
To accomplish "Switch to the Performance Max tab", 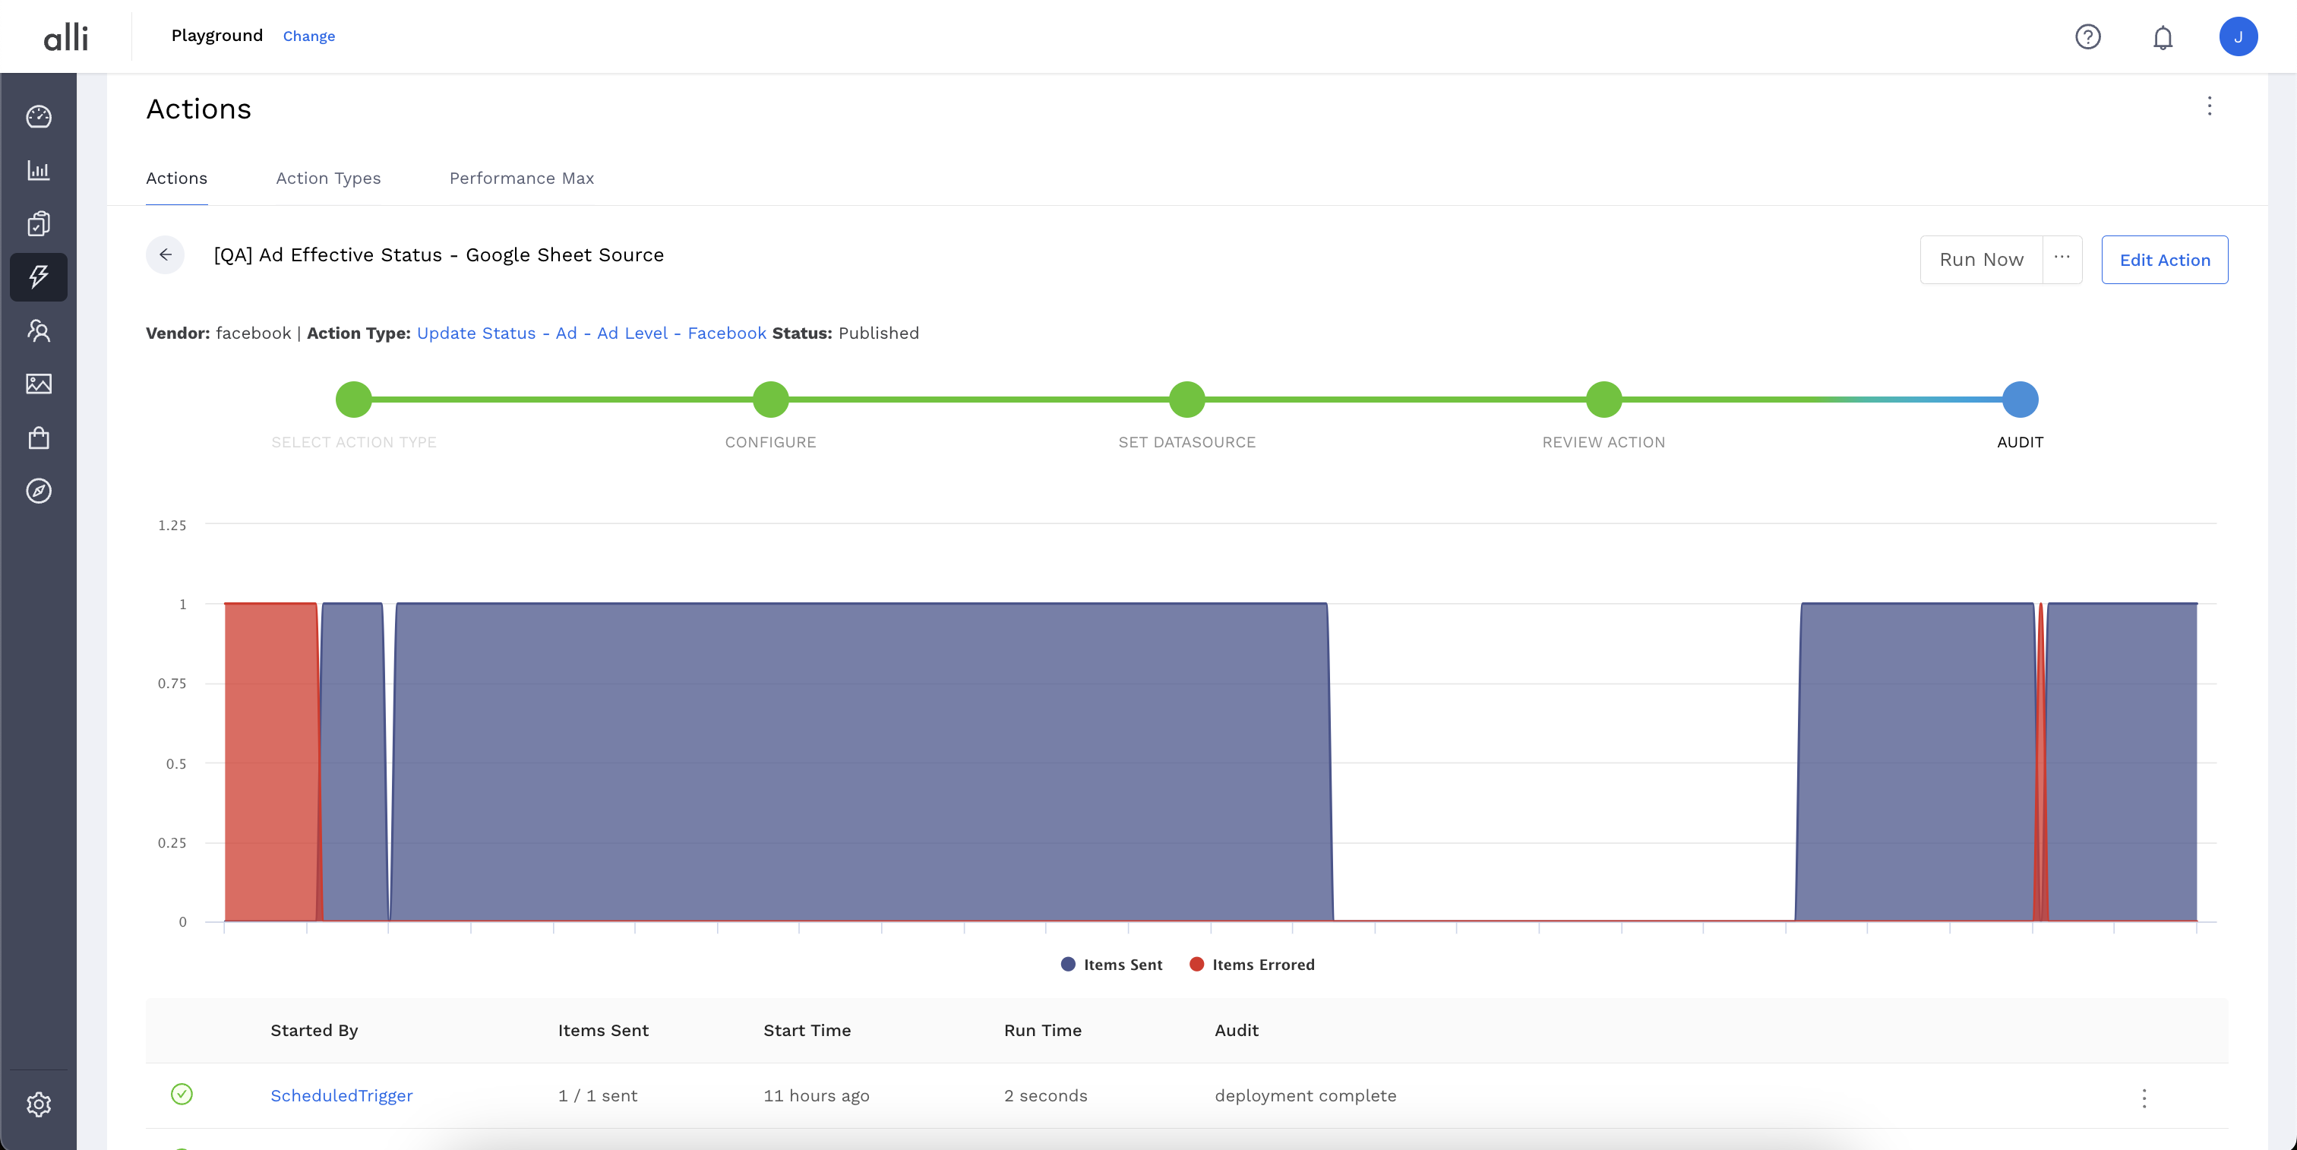I will [x=521, y=179].
